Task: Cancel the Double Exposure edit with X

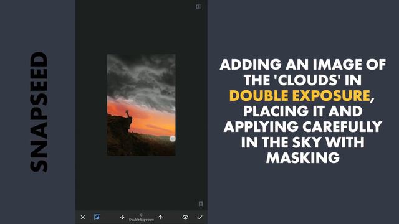Action: click(x=83, y=217)
